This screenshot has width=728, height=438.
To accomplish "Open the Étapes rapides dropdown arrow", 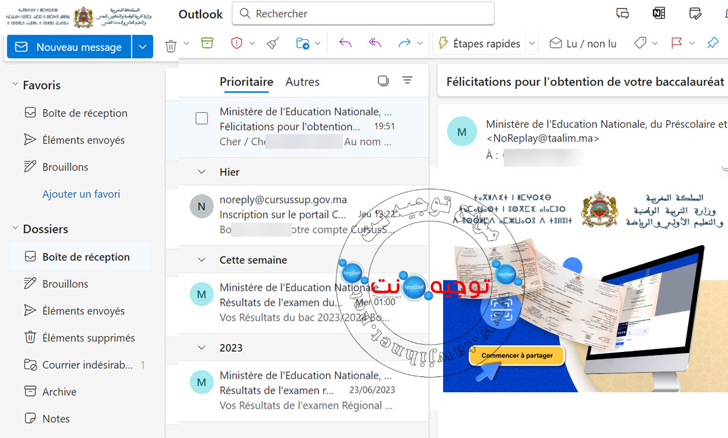I will click(x=532, y=43).
